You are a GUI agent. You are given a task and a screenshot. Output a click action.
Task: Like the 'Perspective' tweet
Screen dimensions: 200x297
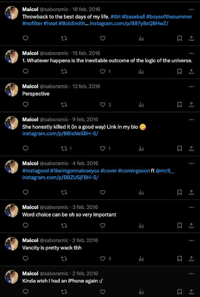[103, 105]
